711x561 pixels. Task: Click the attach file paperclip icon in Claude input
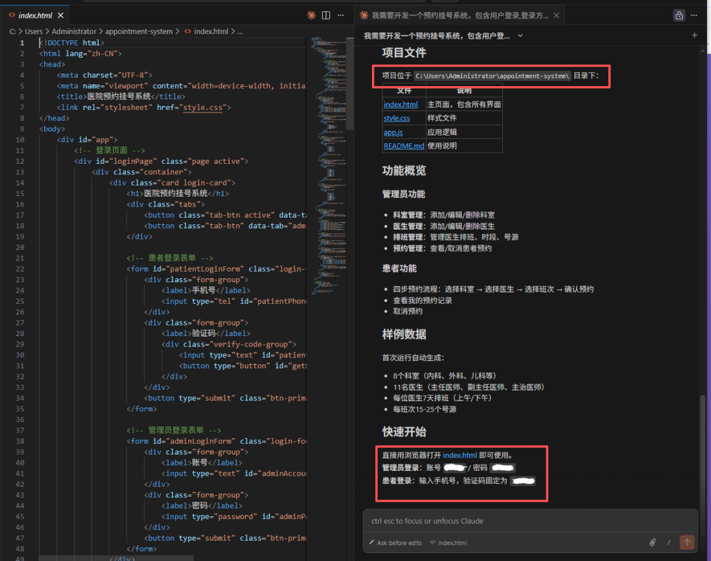click(x=652, y=542)
